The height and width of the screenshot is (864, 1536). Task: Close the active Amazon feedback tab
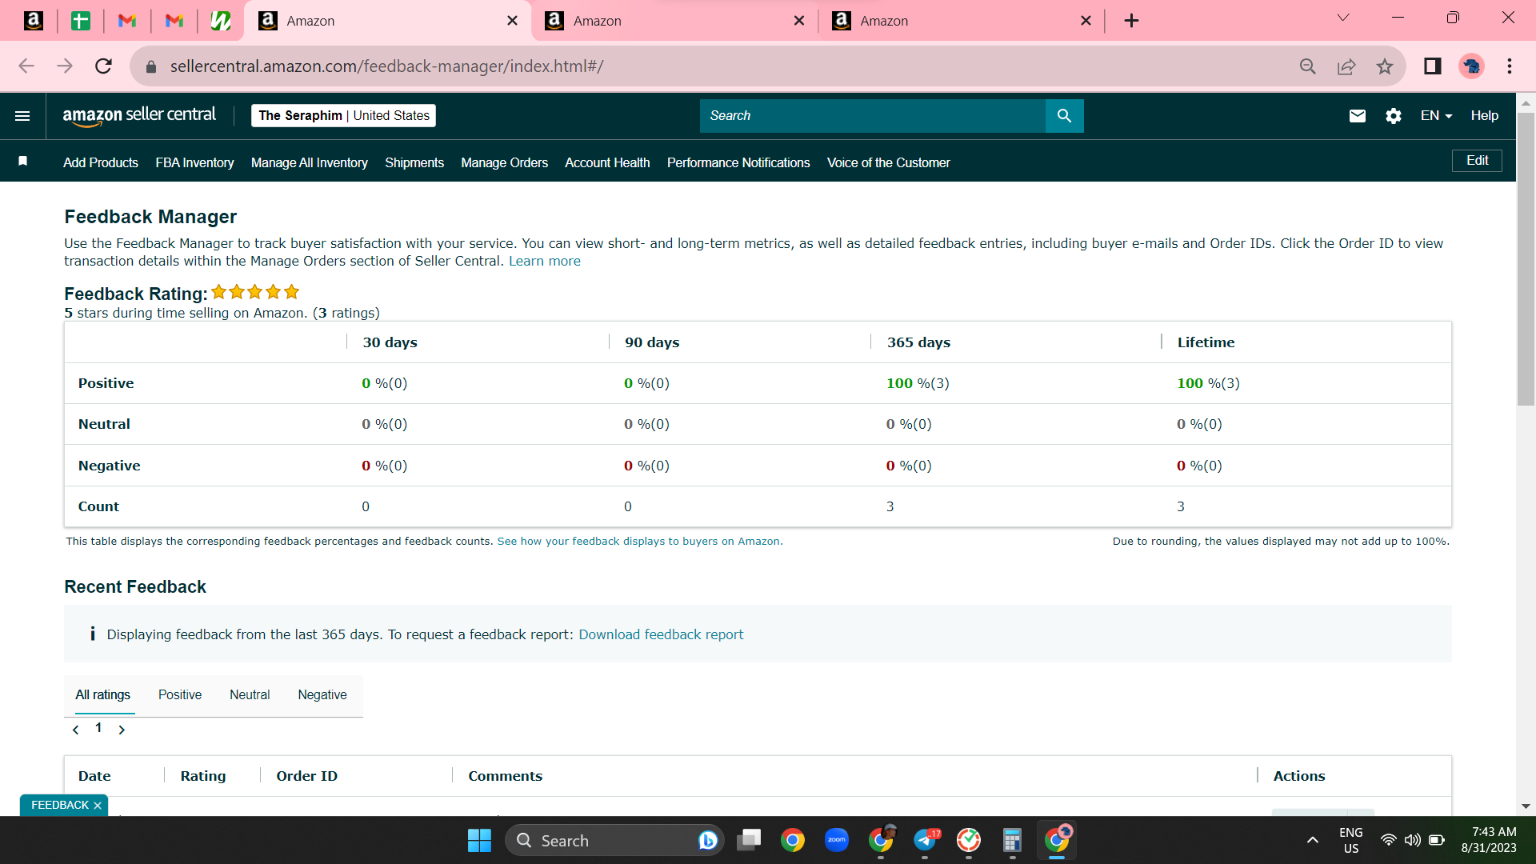[x=513, y=21]
